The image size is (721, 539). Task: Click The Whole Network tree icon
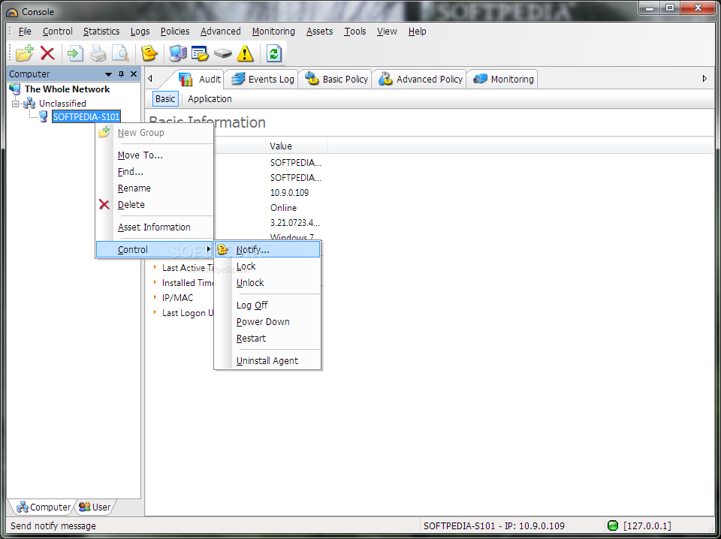pos(15,89)
